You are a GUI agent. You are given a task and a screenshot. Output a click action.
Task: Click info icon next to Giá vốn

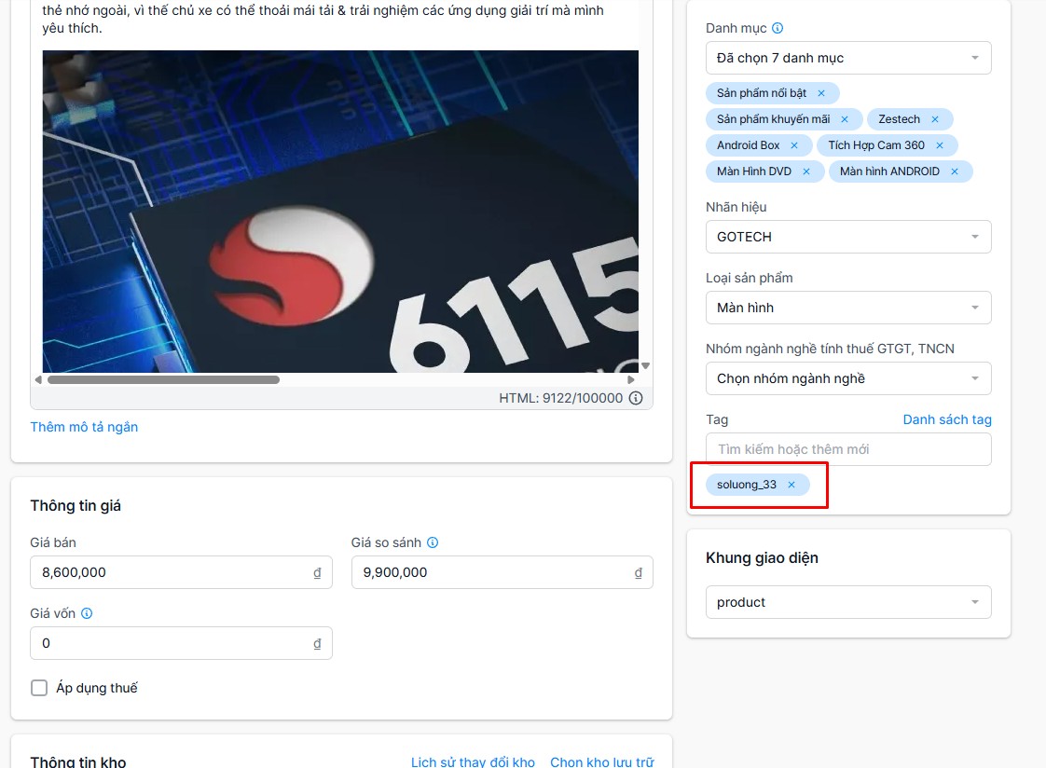87,613
